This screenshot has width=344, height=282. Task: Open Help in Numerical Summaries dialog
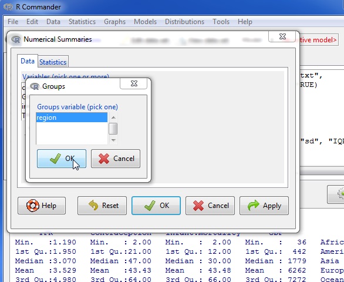click(x=42, y=206)
